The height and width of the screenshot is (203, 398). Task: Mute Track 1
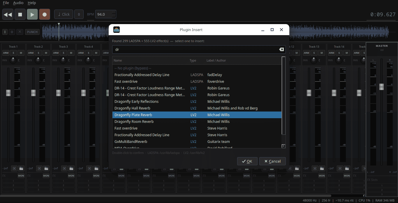point(21,53)
